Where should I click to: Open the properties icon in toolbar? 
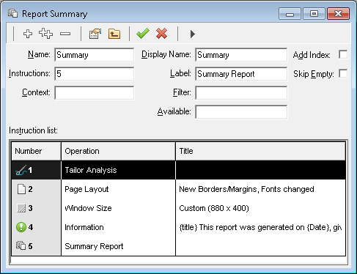click(95, 34)
